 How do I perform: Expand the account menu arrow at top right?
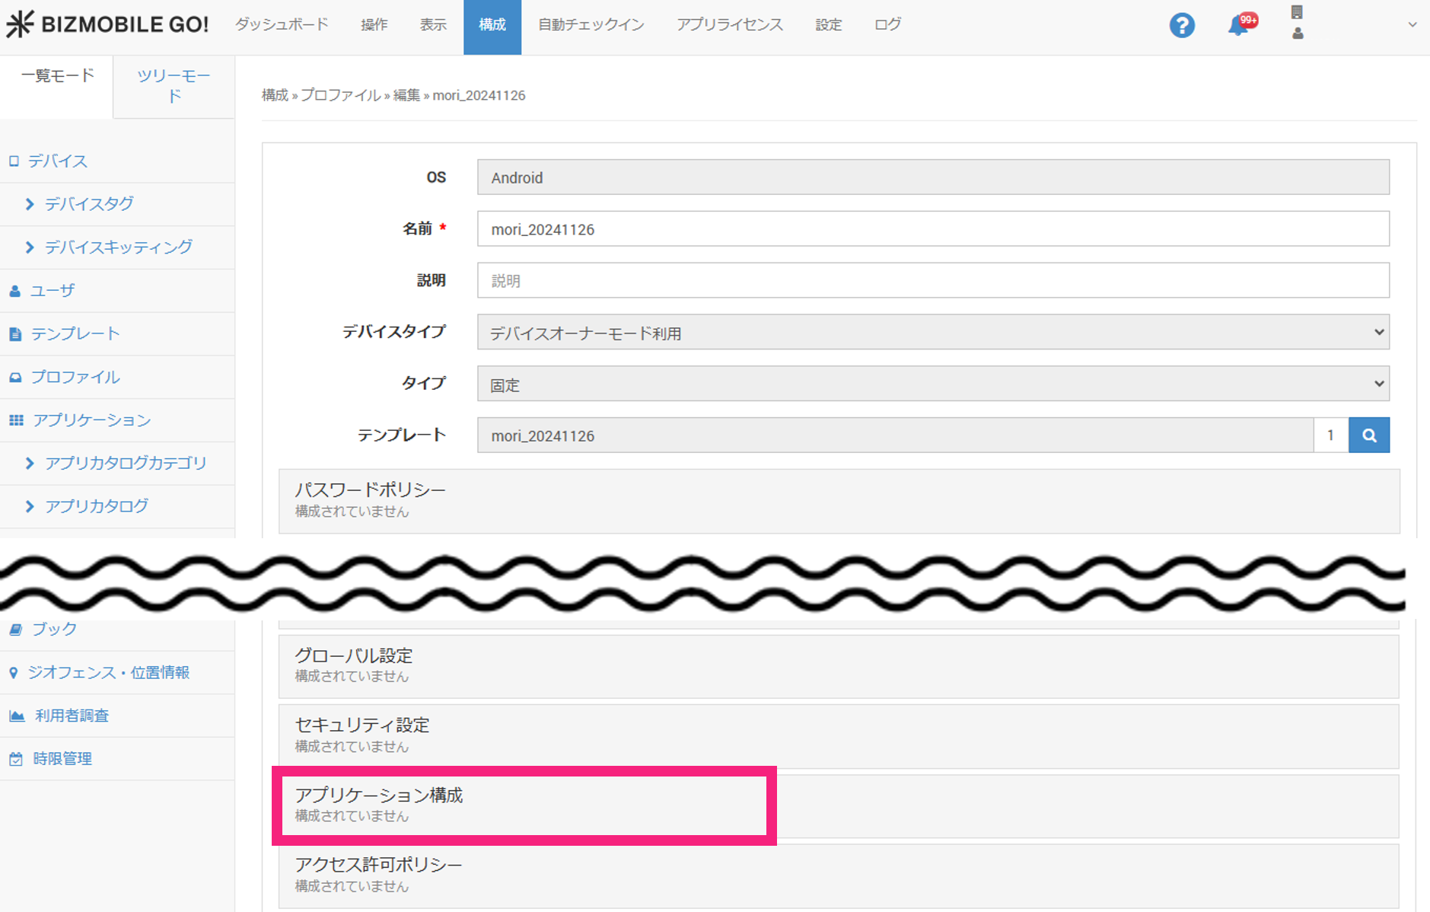click(1412, 24)
